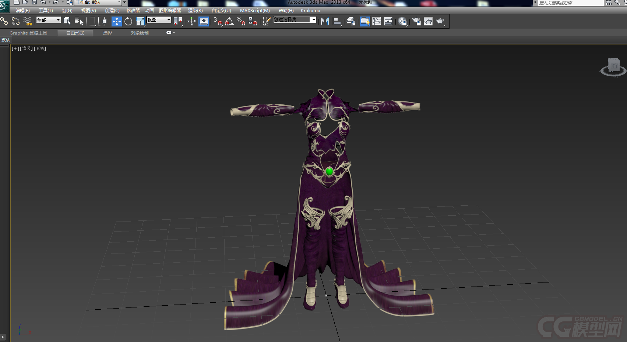Open the 编辑(E) menu
Screen dimensions: 627x342
pos(22,11)
